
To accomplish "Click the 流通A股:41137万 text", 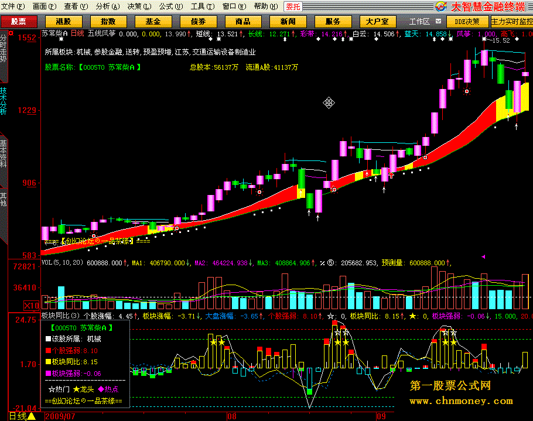I will 272,67.
